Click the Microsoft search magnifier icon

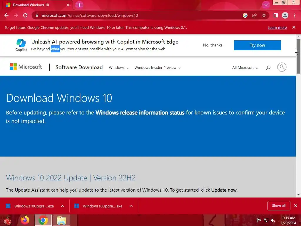coord(268,68)
